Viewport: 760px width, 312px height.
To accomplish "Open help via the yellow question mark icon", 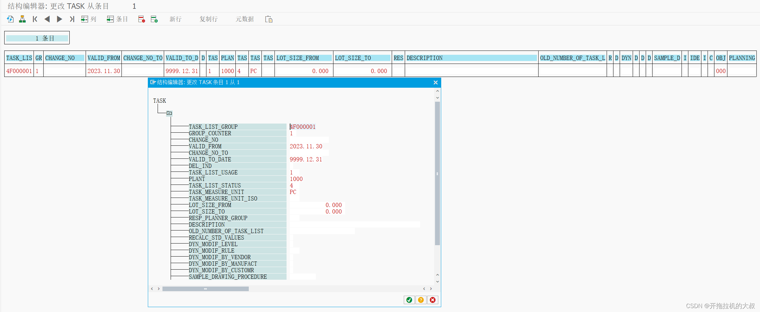I will pos(421,300).
